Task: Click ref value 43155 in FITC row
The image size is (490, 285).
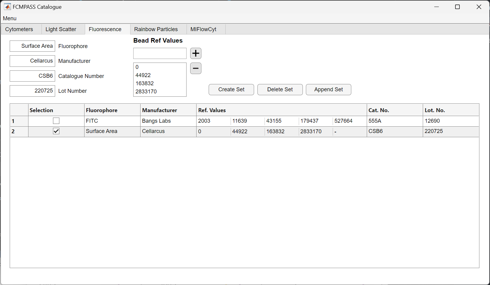Action: click(282, 121)
